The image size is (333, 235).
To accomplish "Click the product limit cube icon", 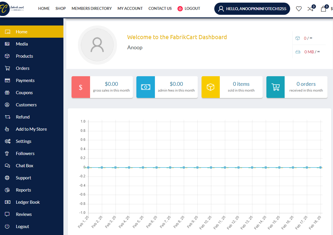I will tap(298, 38).
